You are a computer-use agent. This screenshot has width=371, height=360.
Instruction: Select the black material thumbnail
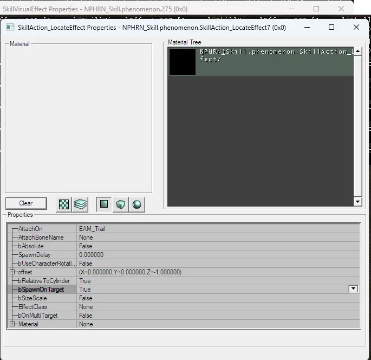(x=183, y=62)
